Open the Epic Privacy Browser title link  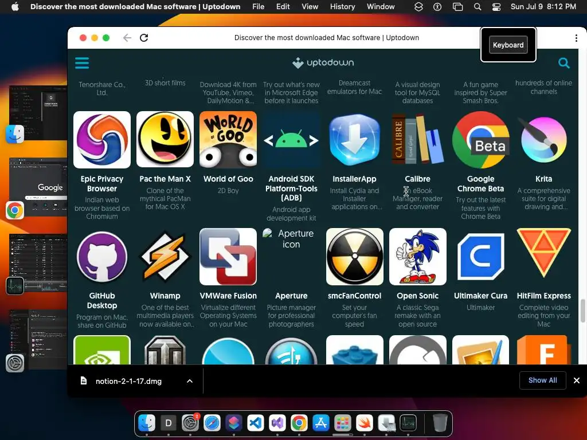(x=102, y=184)
